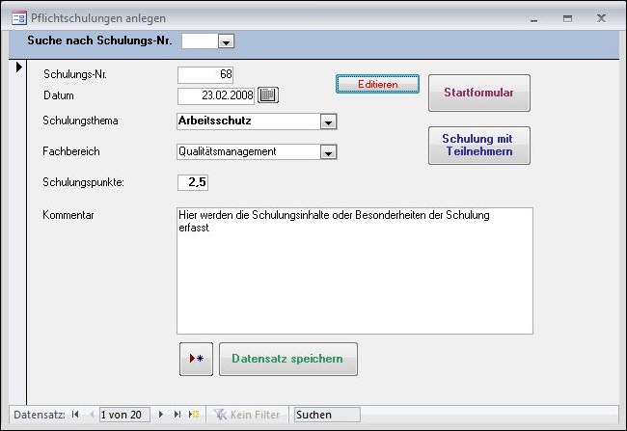Open the calendar date picker icon
The image size is (627, 431).
point(268,95)
